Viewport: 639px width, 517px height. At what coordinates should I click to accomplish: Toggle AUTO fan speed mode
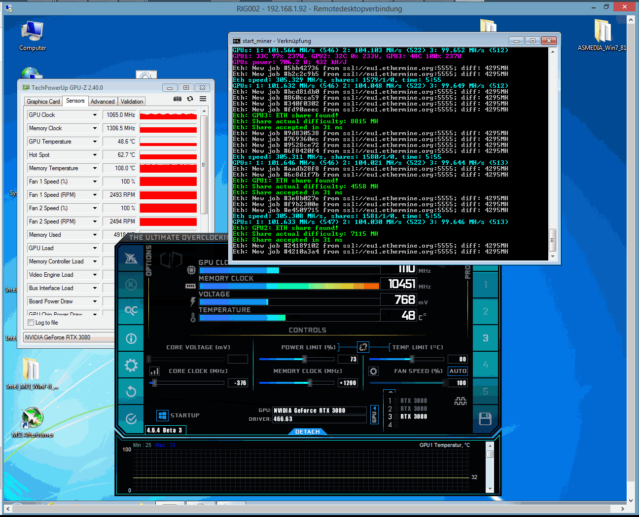458,371
